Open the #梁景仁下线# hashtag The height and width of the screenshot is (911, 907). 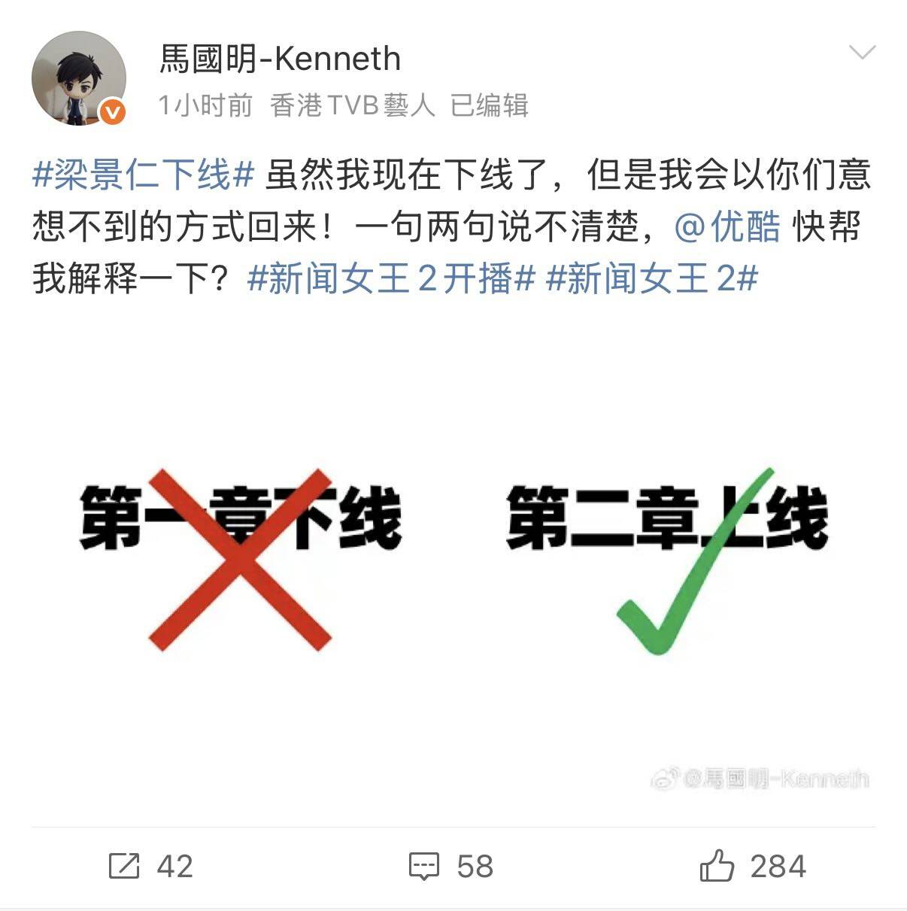(144, 175)
